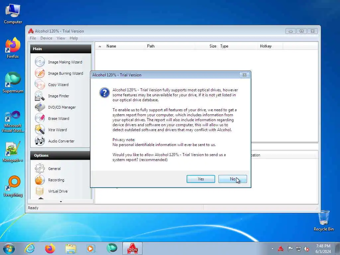340x255 pixels.
Task: Open the Virtual Drive options icon
Action: (40, 191)
